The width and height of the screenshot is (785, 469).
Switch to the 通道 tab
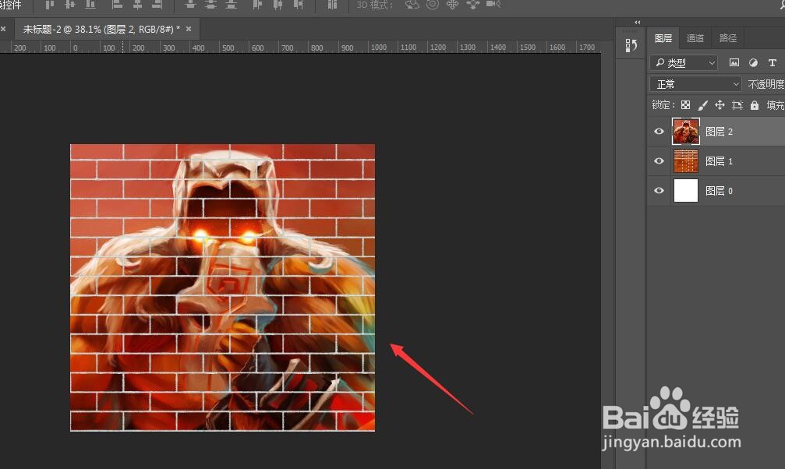695,38
